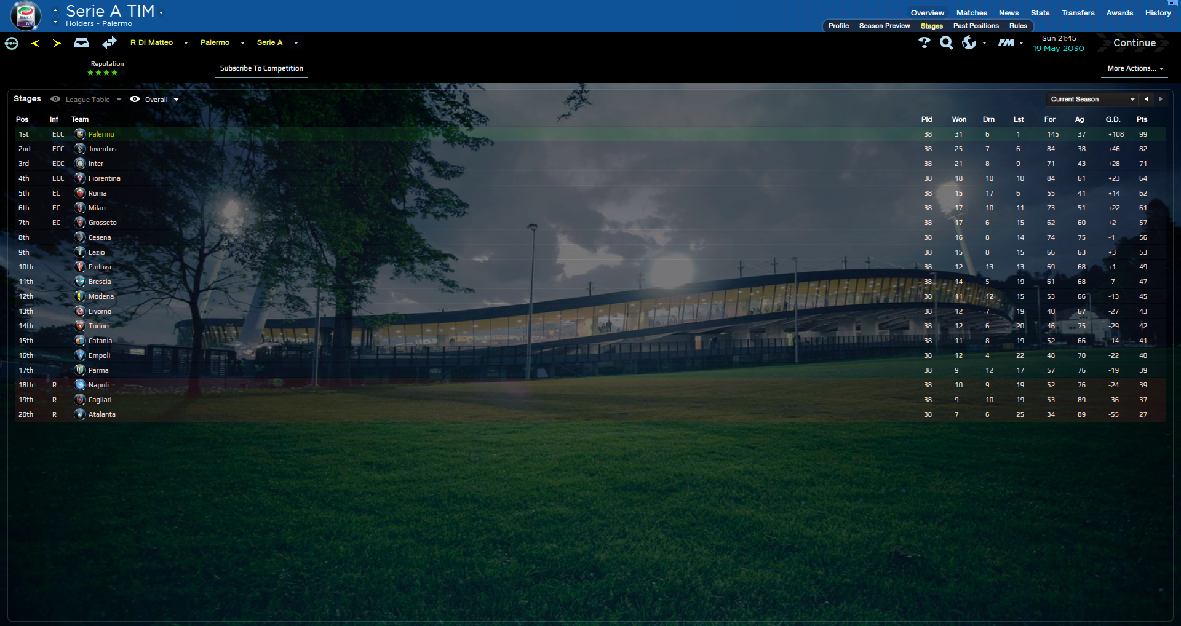Toggle the Overall view eye
1181x626 pixels.
pos(135,99)
